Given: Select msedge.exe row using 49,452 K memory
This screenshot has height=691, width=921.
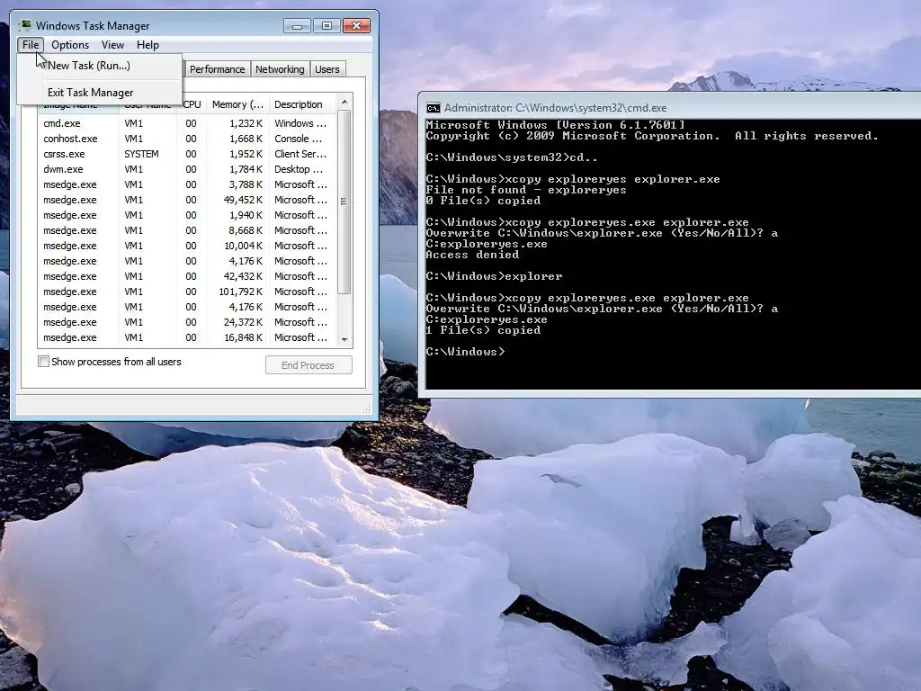Looking at the screenshot, I should (x=187, y=200).
